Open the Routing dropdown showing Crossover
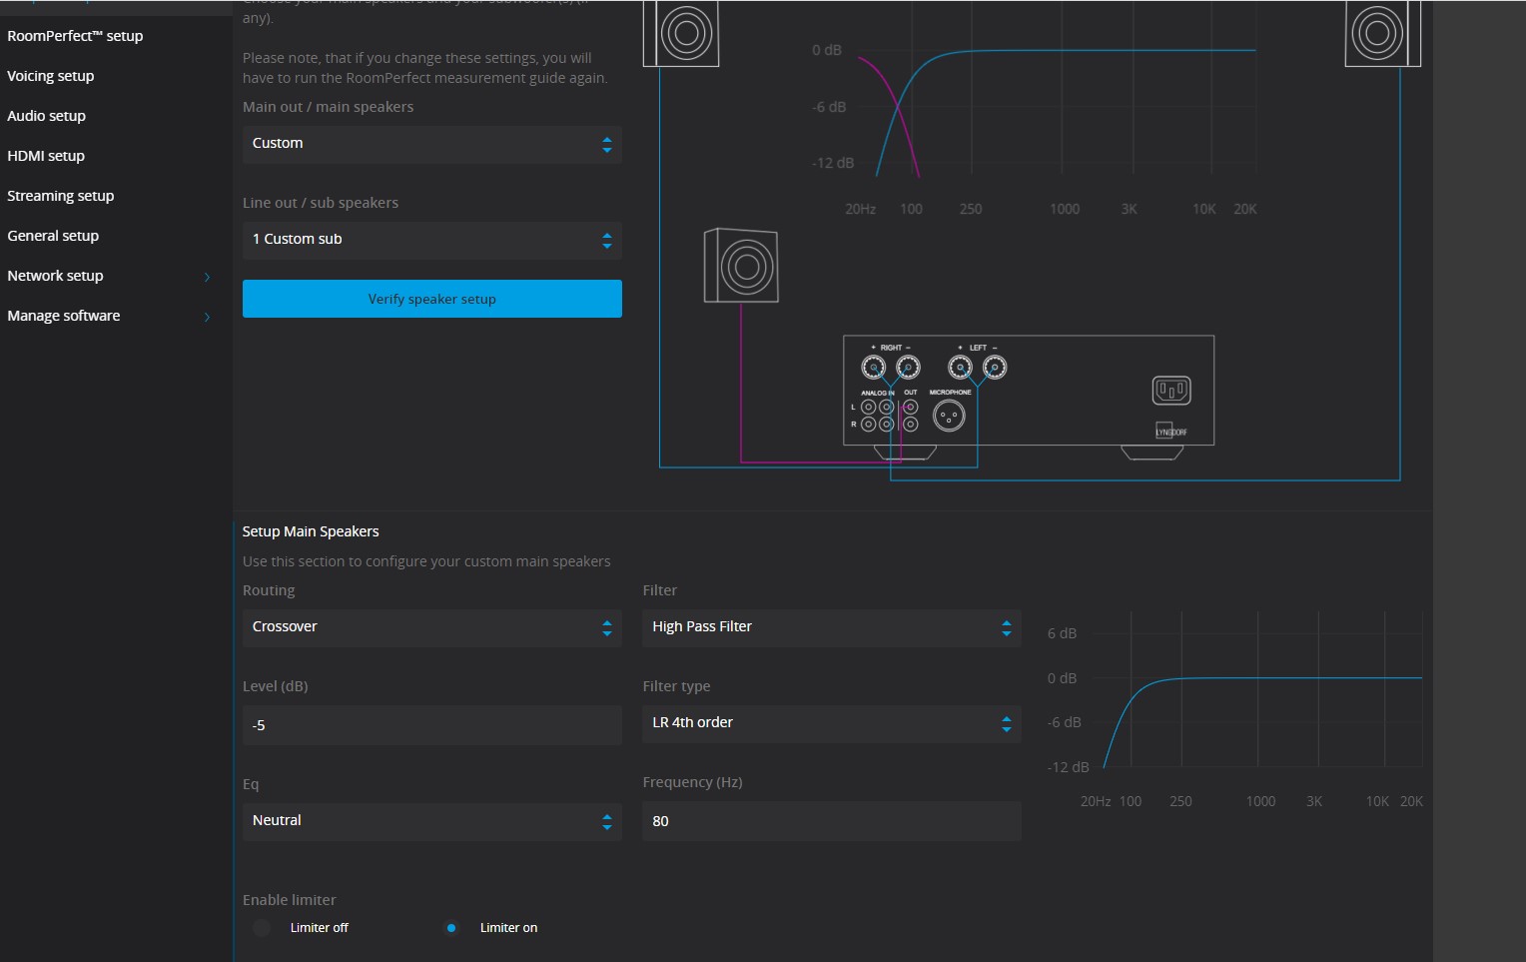The width and height of the screenshot is (1526, 962). click(x=431, y=627)
